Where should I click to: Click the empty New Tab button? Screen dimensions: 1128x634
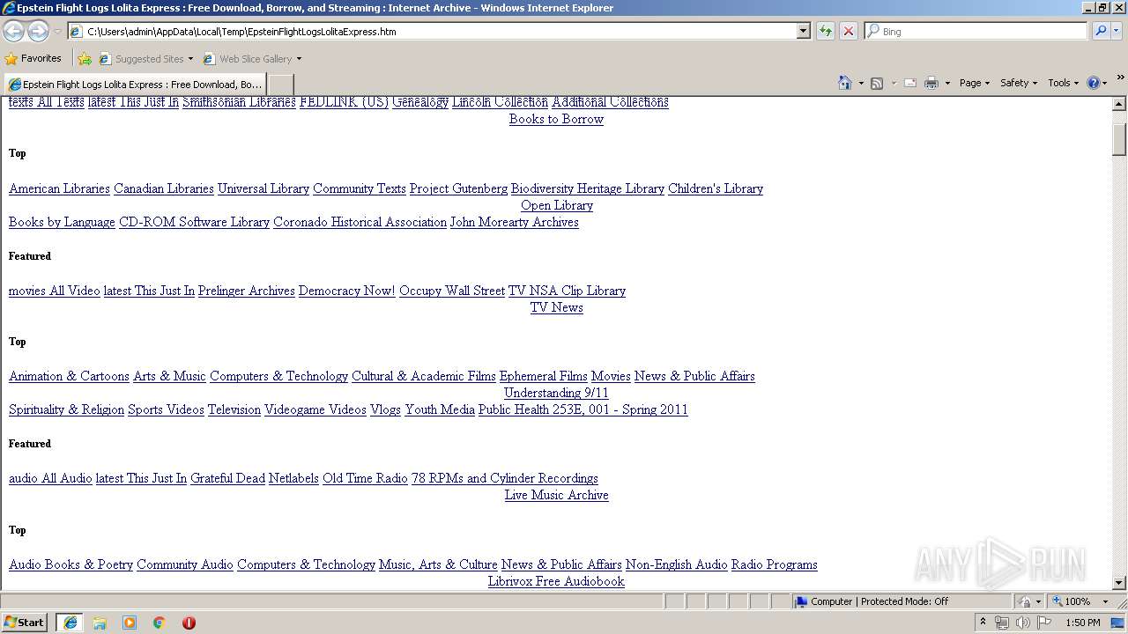pos(280,85)
